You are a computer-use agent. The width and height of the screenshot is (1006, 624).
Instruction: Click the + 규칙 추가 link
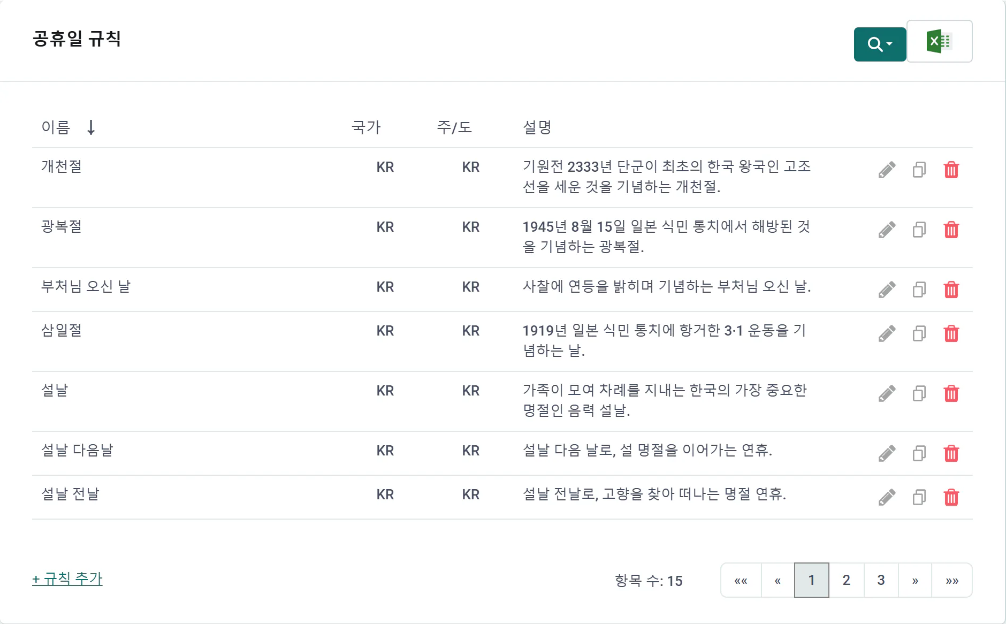(67, 579)
